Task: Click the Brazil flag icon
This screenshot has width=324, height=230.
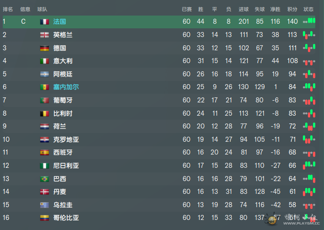Action: (45, 179)
